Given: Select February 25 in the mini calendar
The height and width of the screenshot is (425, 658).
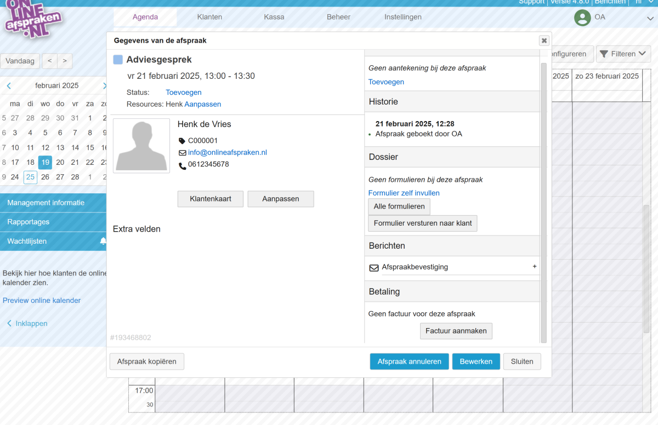Looking at the screenshot, I should coord(30,177).
